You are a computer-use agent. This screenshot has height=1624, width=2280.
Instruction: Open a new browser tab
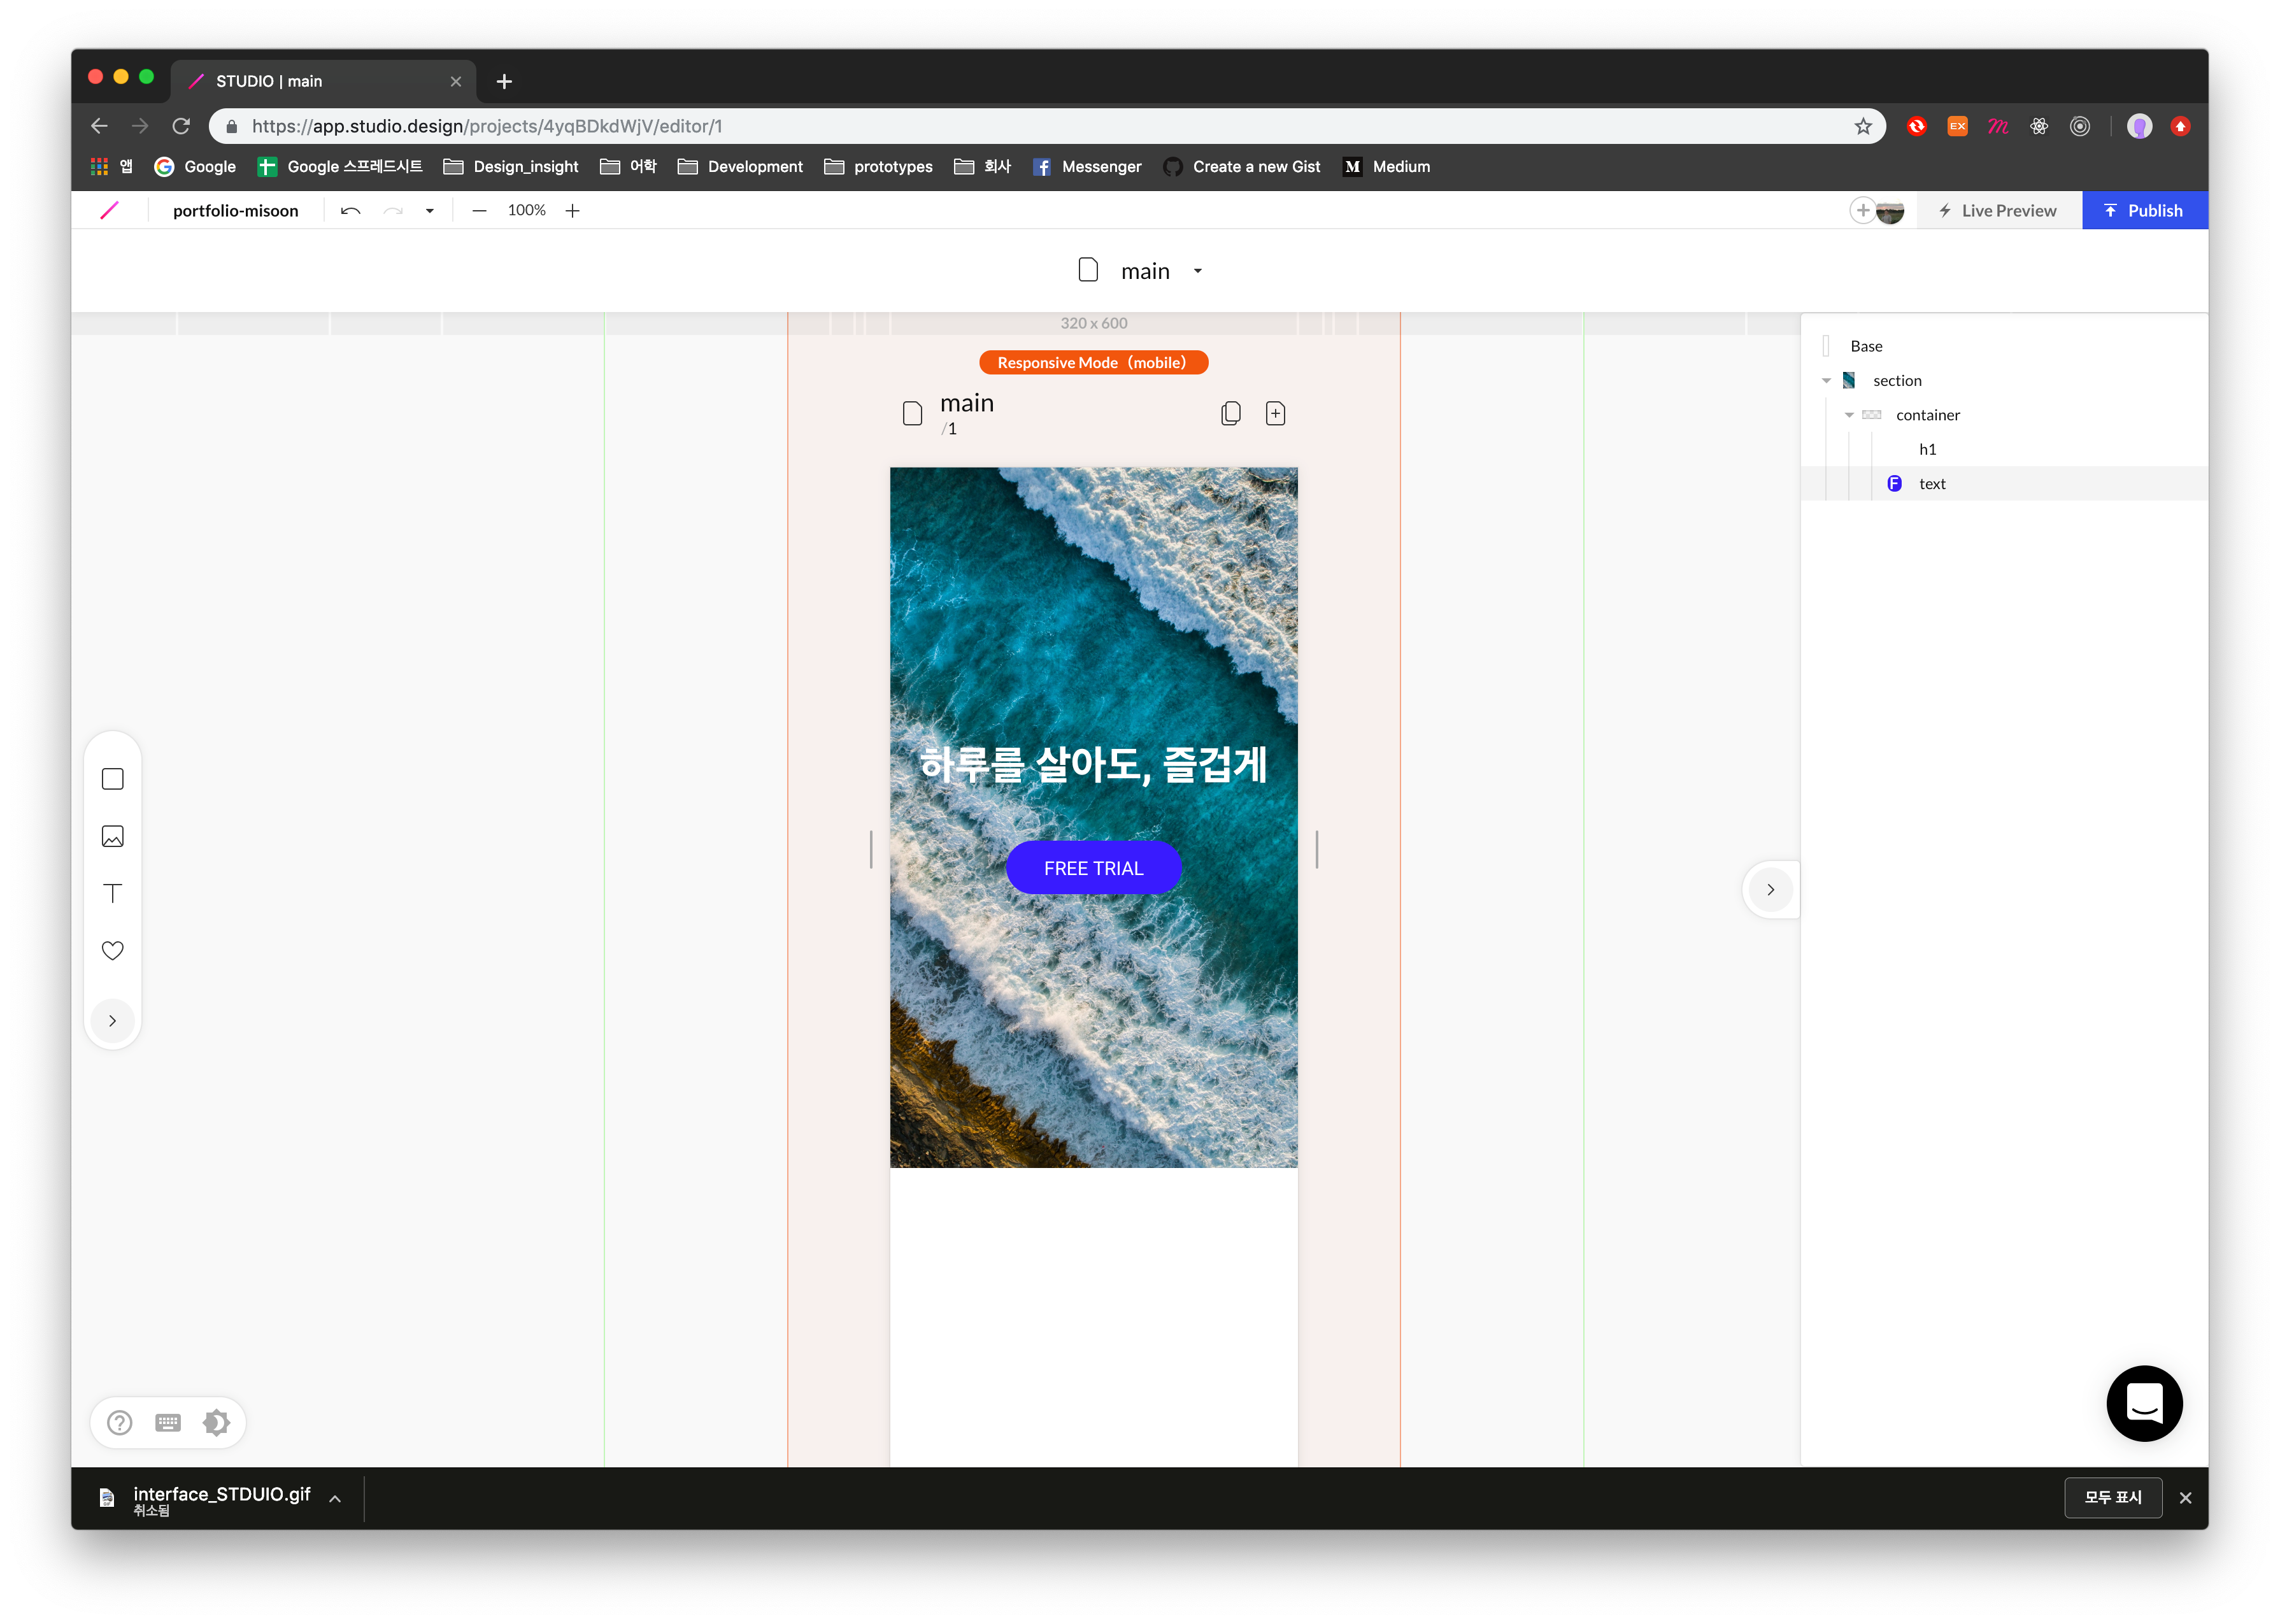pyautogui.click(x=504, y=81)
